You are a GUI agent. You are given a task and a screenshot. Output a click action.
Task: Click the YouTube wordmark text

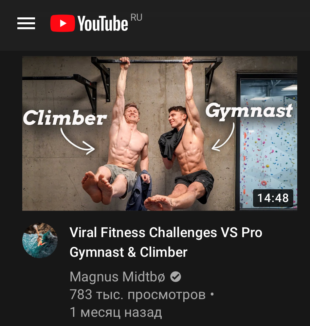coord(103,24)
